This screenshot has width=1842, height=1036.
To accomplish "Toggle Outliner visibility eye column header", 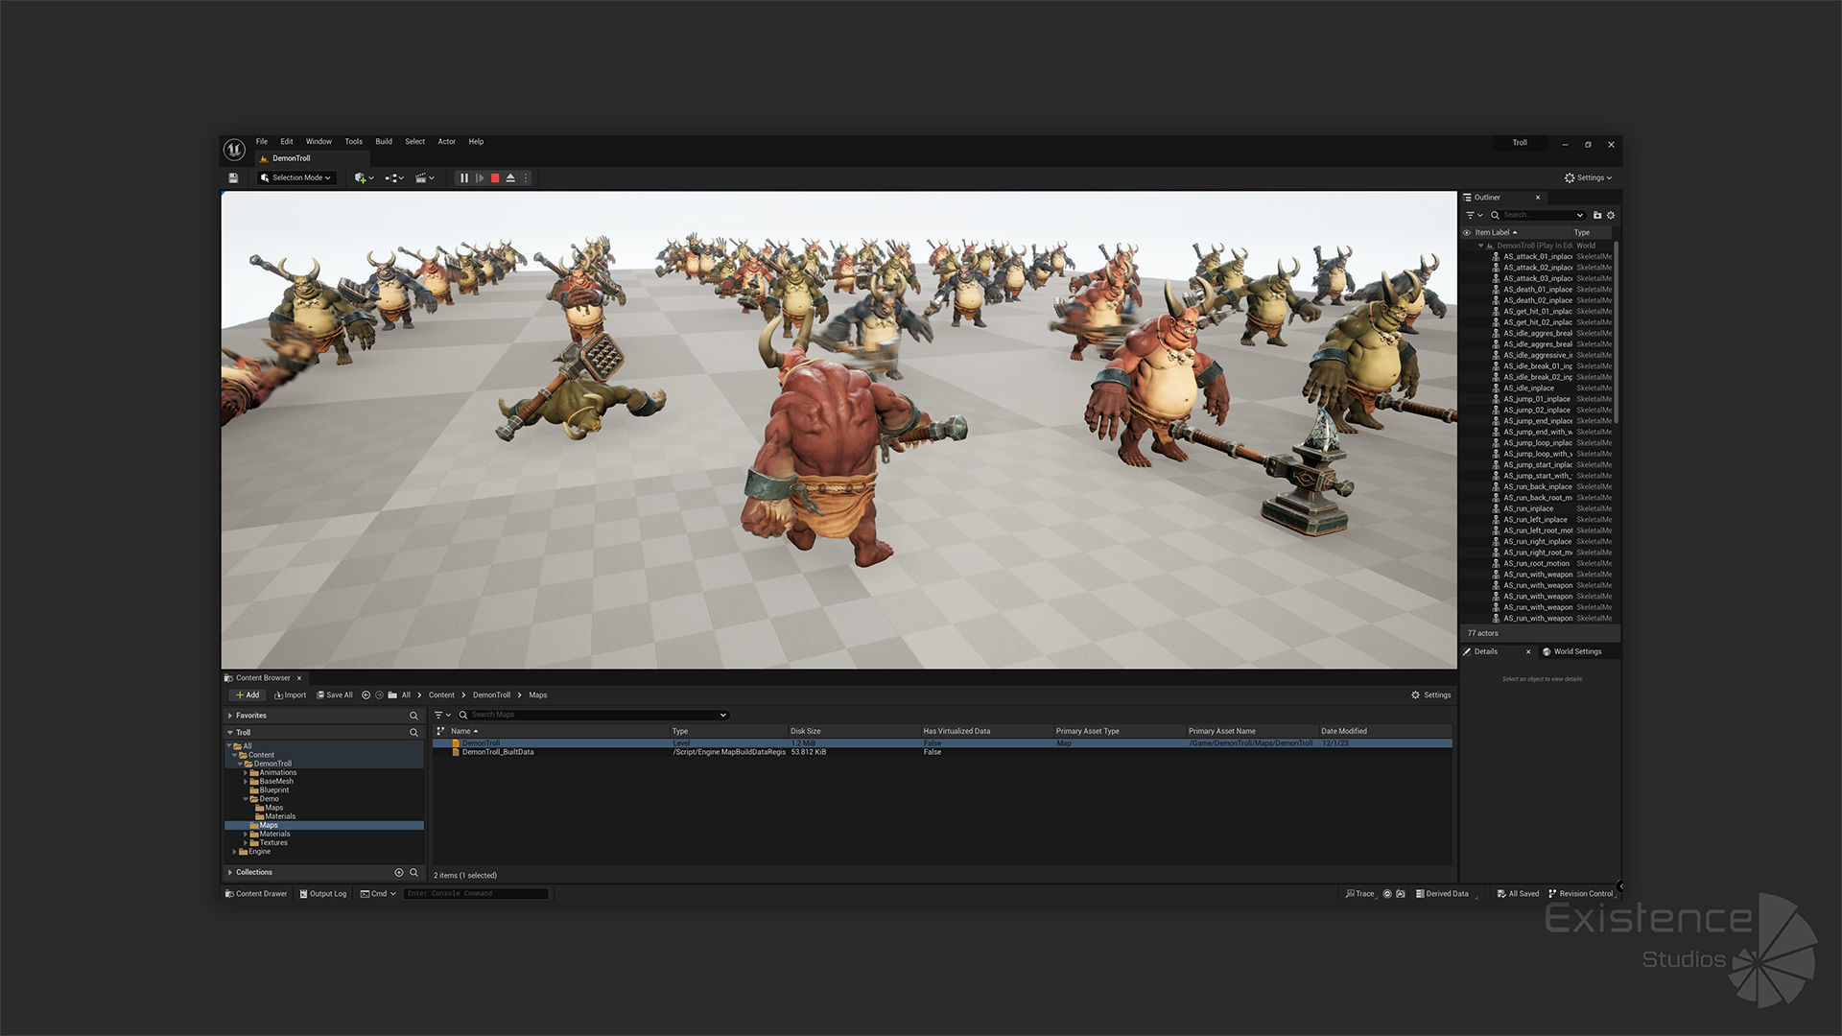I will [x=1467, y=232].
